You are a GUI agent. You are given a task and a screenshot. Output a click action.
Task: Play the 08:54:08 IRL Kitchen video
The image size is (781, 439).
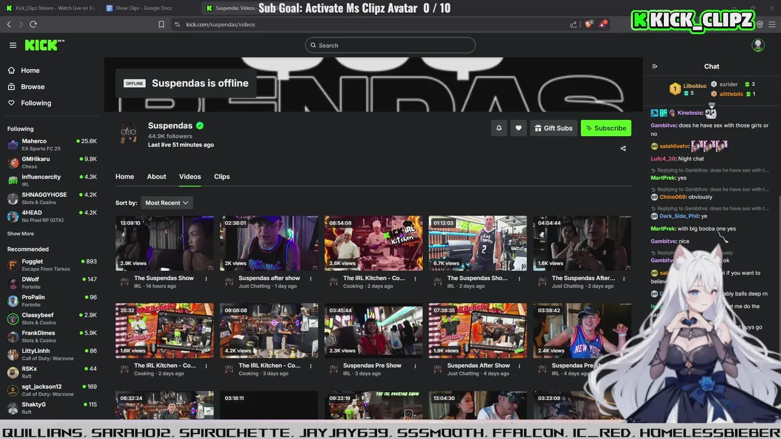[373, 243]
